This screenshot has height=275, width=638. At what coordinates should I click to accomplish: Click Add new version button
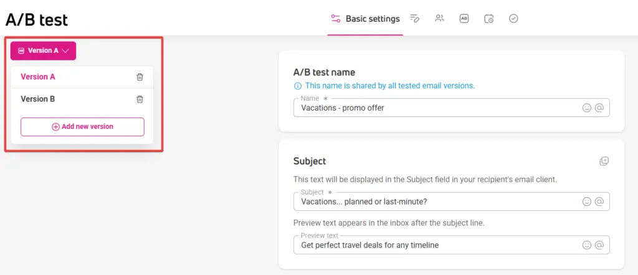point(83,127)
